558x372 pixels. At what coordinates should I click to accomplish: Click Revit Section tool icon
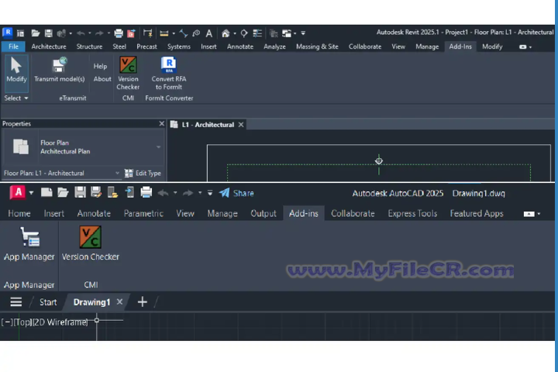click(244, 33)
